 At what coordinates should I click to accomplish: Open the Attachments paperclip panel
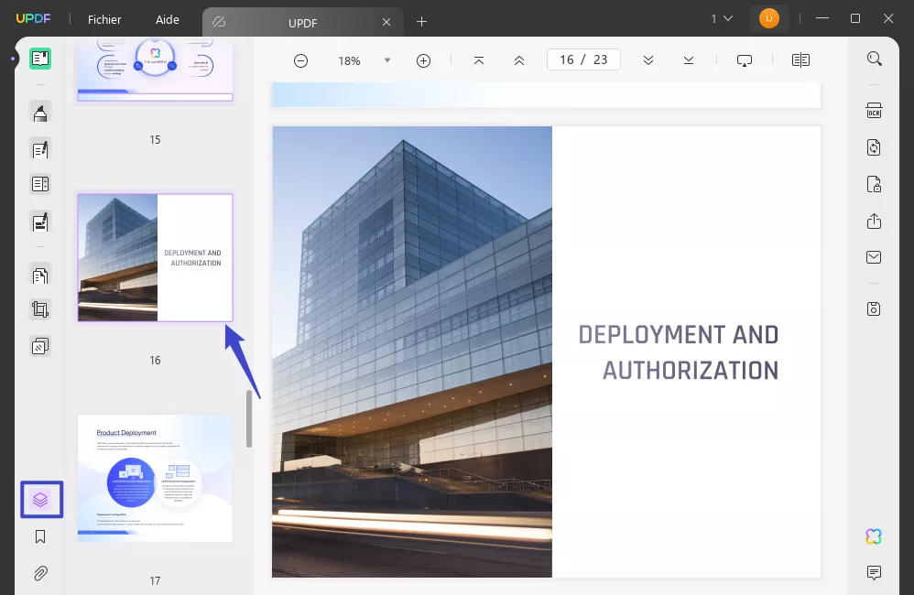pyautogui.click(x=40, y=574)
